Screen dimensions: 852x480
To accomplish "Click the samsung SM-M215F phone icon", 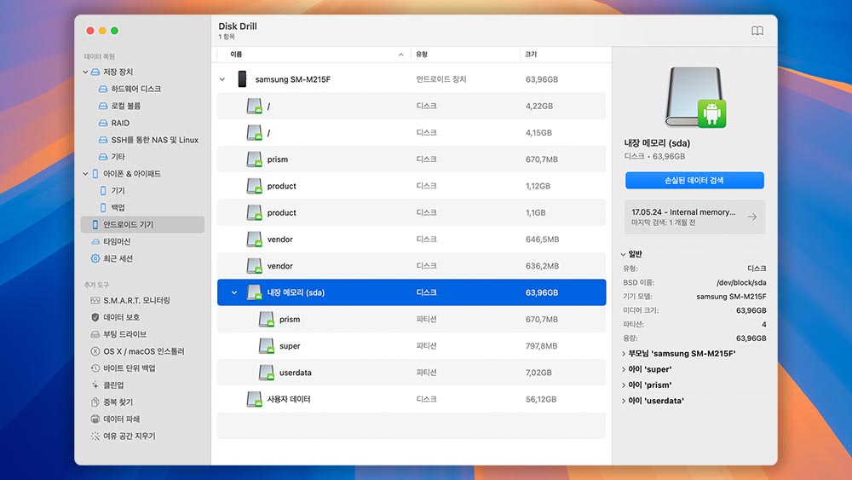I will pos(242,79).
